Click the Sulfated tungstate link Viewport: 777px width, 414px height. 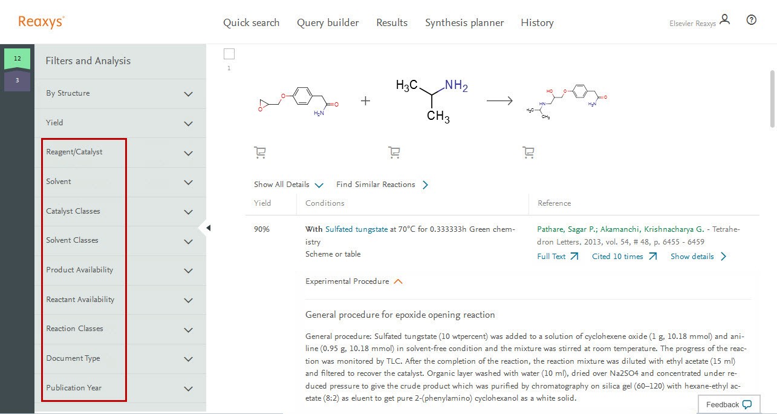click(356, 229)
